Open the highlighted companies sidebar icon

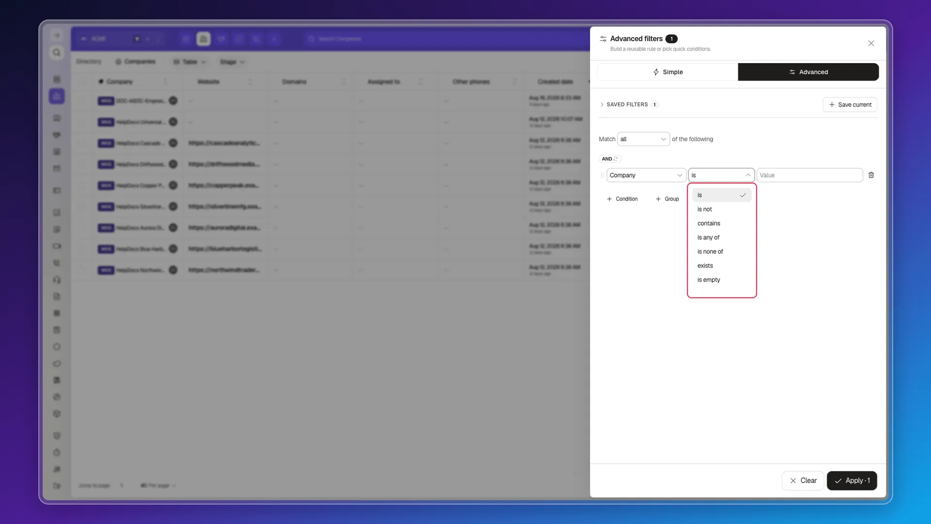coord(57,96)
